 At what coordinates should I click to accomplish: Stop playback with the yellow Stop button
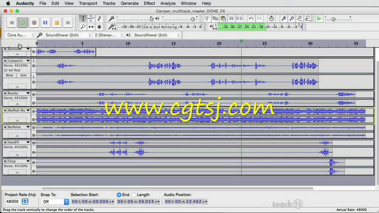pos(56,23)
